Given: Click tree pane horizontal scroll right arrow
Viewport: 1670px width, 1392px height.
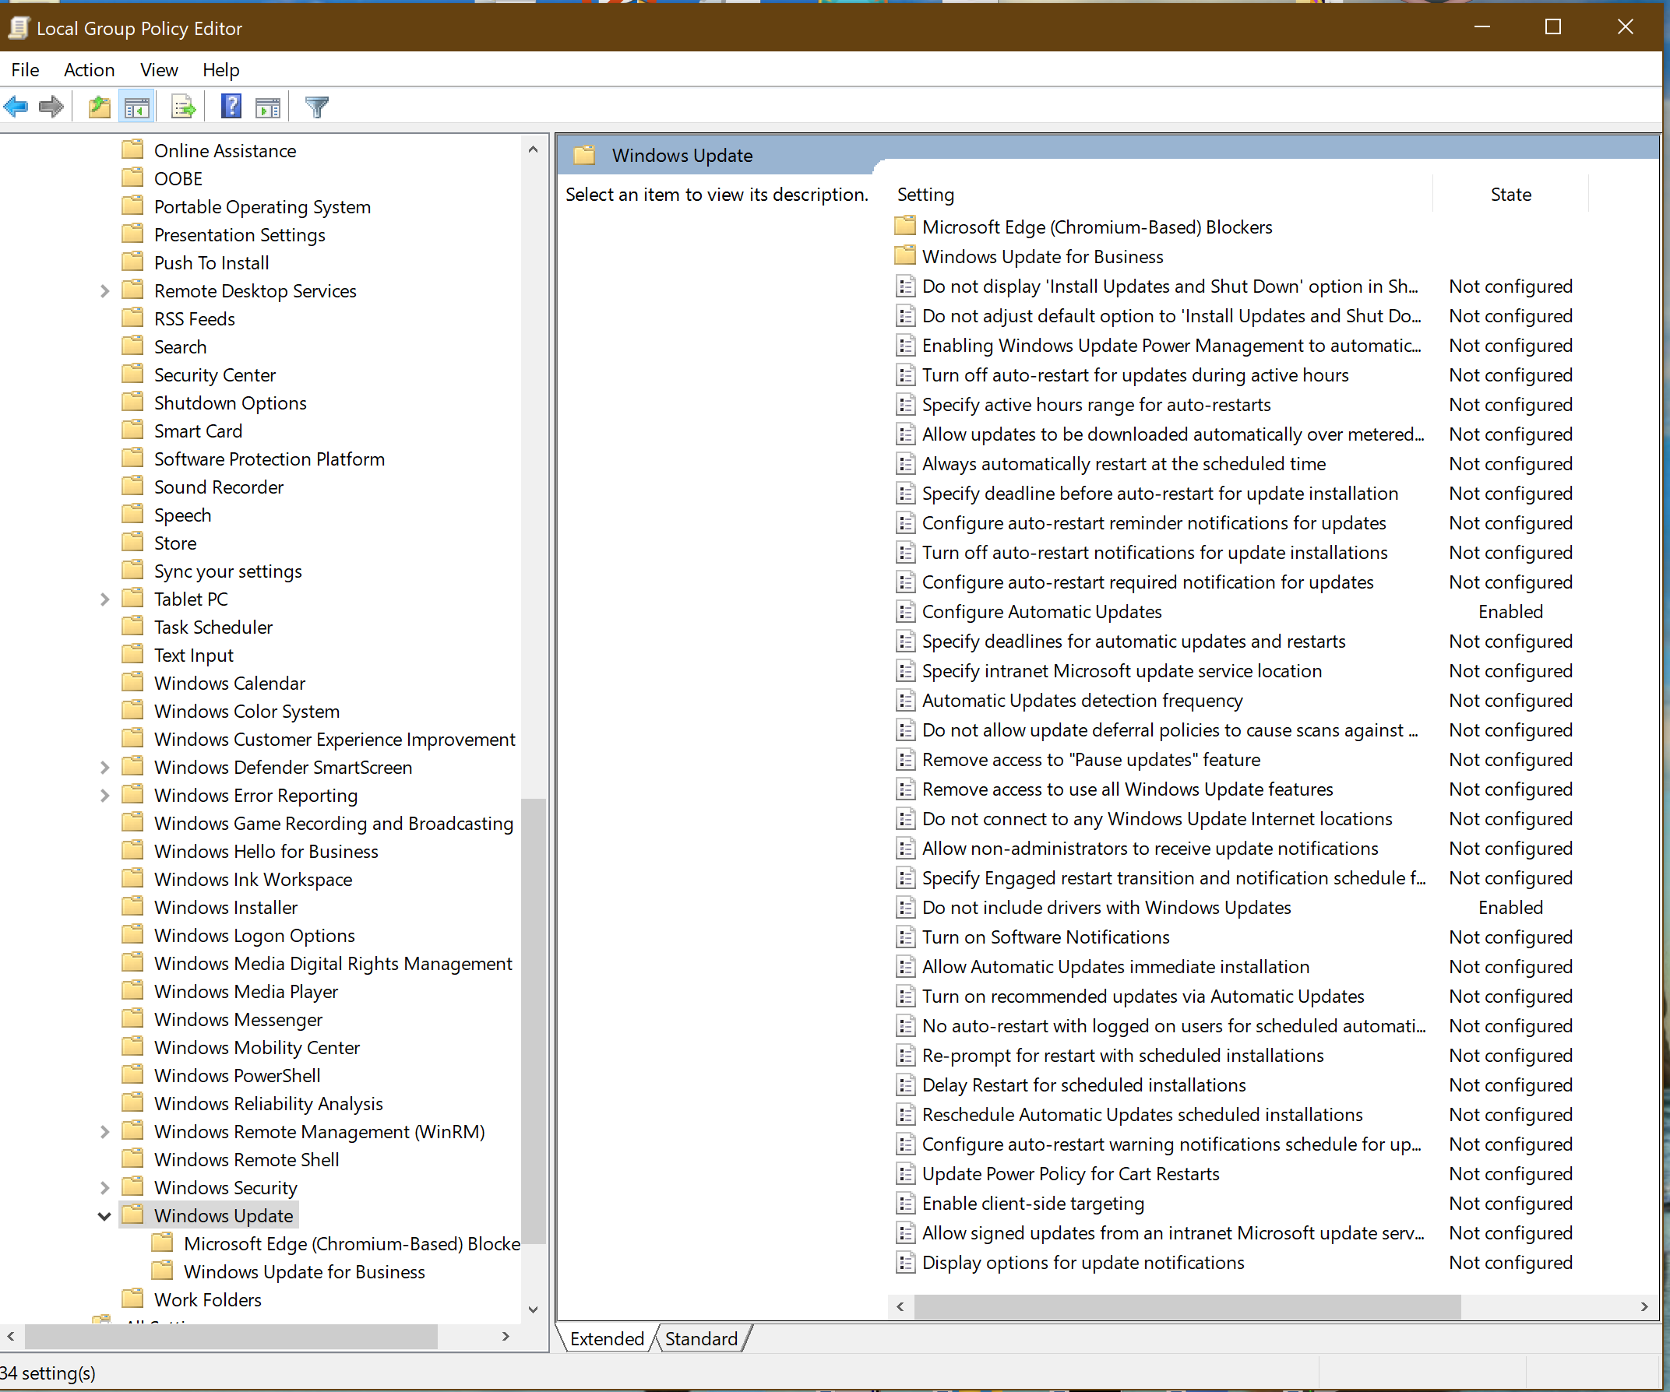Looking at the screenshot, I should point(506,1337).
